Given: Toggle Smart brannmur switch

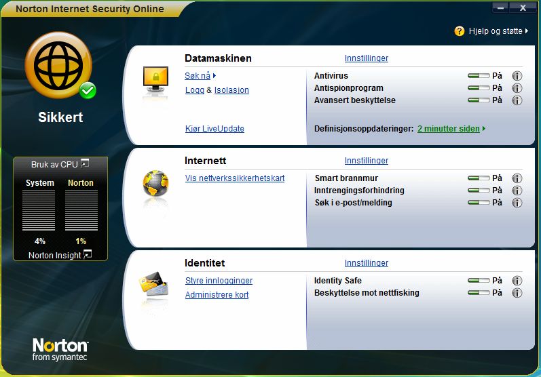Looking at the screenshot, I should 479,178.
